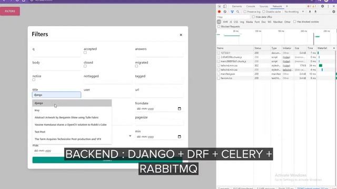Open the No throttling dropdown
Screen dimensions: 337x189
[x=294, y=12]
